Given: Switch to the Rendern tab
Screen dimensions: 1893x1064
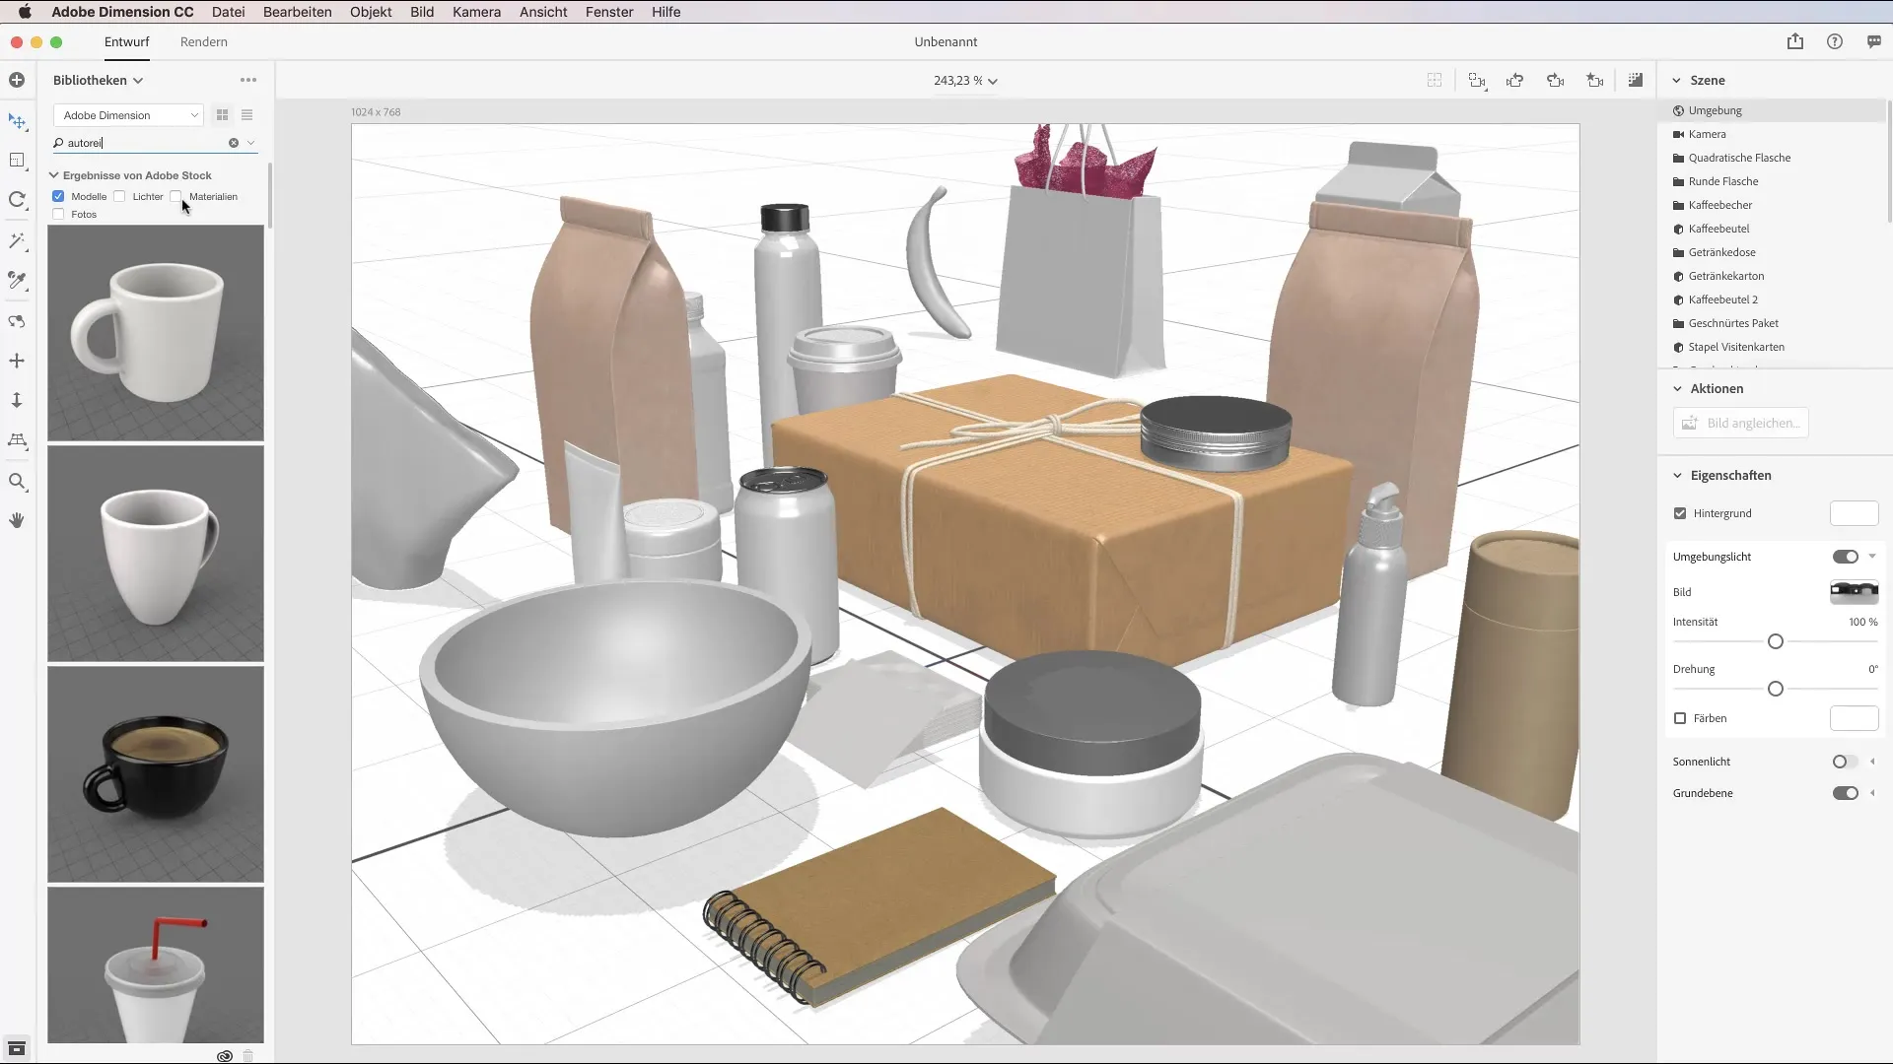Looking at the screenshot, I should (x=203, y=41).
